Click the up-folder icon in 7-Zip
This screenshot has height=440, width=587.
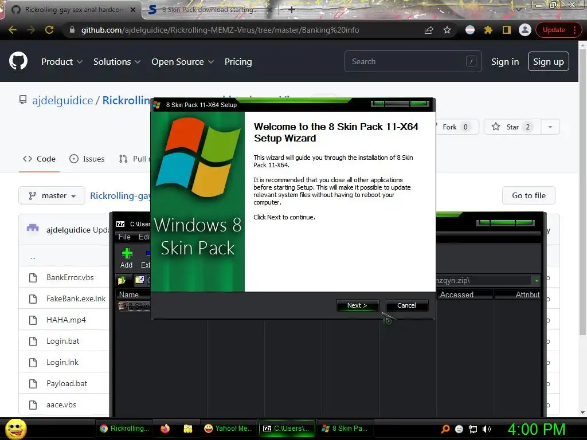122,280
